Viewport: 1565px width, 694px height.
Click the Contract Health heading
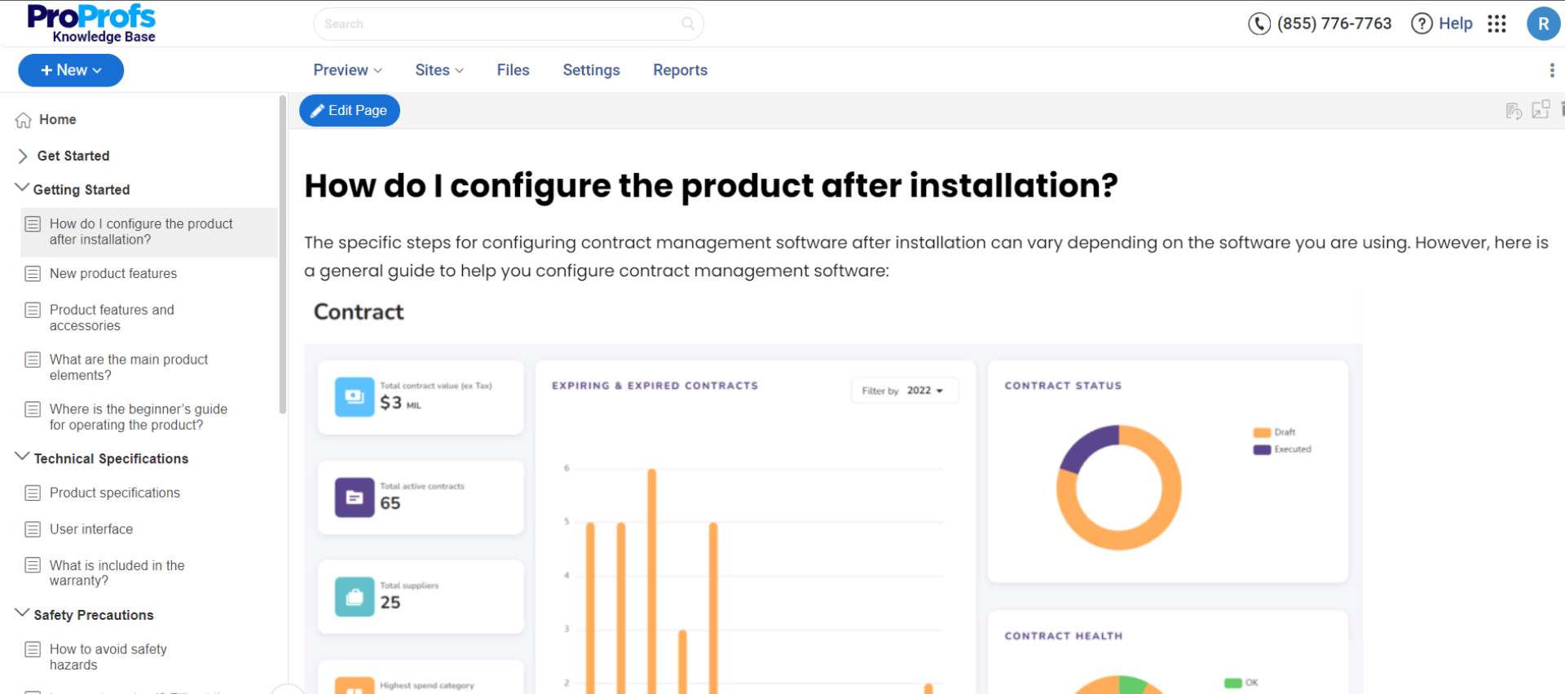pyautogui.click(x=1063, y=636)
